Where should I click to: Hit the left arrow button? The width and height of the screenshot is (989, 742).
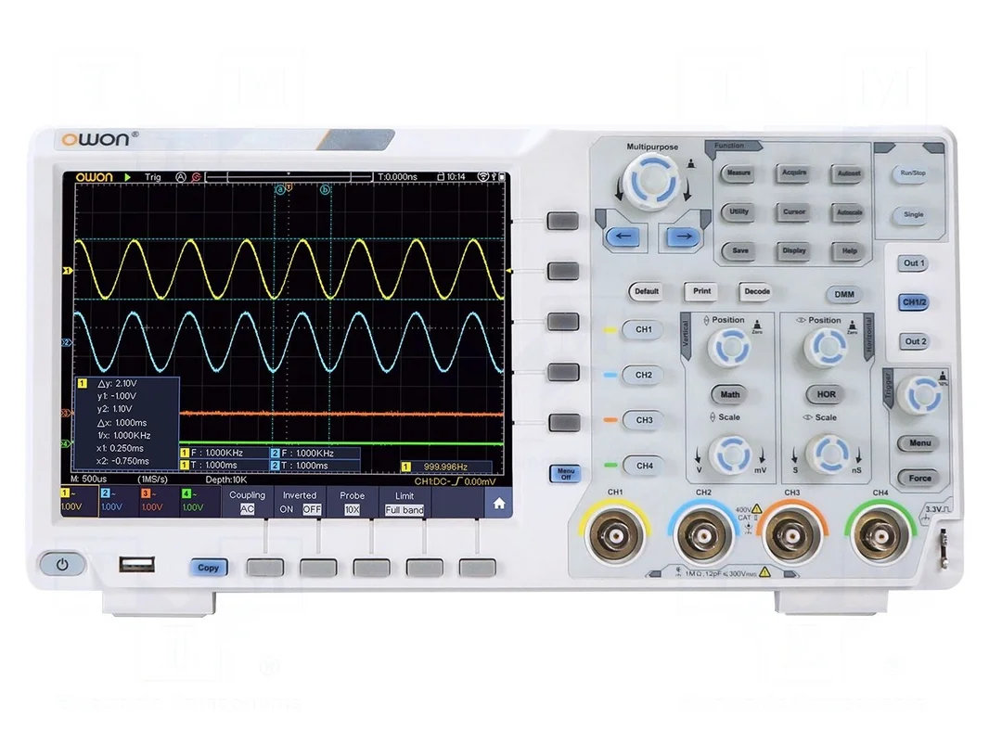(623, 237)
